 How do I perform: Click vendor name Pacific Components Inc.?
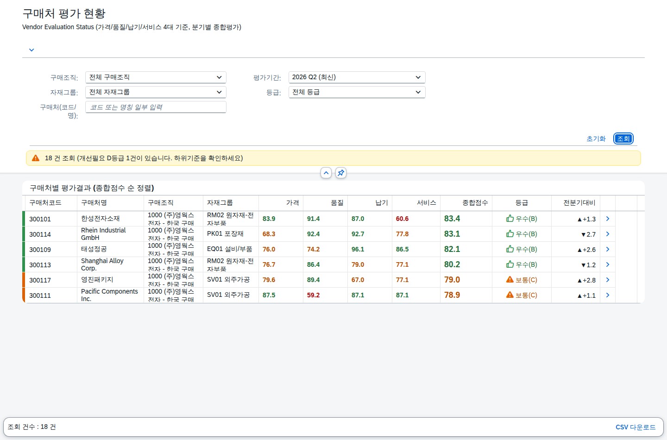pos(109,295)
